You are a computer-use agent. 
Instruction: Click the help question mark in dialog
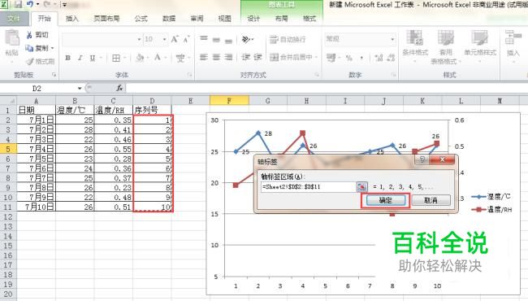point(422,159)
